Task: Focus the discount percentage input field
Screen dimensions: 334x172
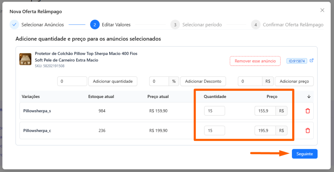Action: [159, 81]
